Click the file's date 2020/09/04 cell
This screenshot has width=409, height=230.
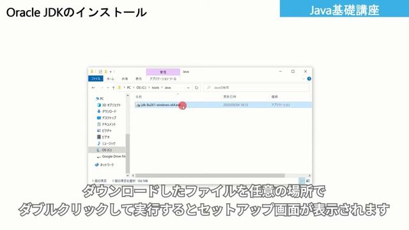[235, 105]
